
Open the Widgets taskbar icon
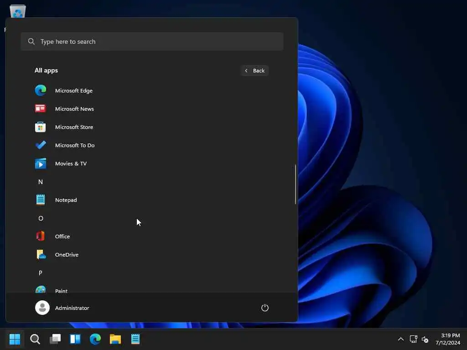75,339
